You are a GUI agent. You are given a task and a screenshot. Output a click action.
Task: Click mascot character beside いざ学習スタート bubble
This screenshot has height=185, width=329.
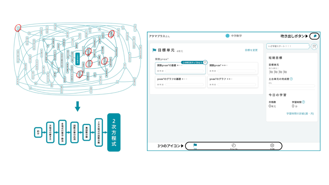coord(314,47)
